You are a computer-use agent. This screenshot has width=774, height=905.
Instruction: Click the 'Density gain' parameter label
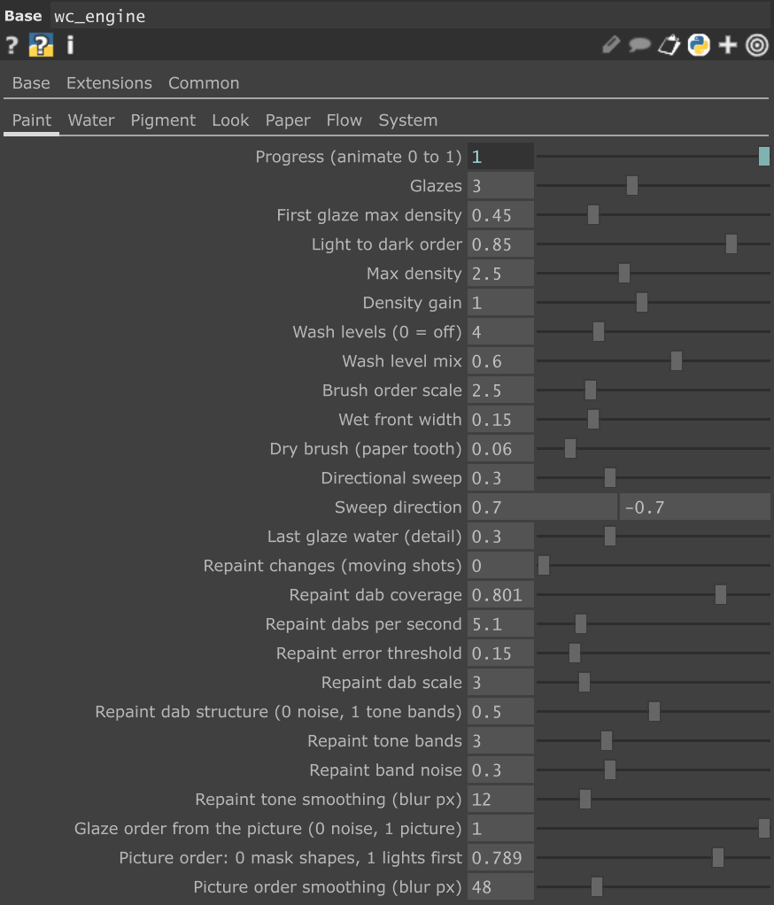[x=412, y=303]
